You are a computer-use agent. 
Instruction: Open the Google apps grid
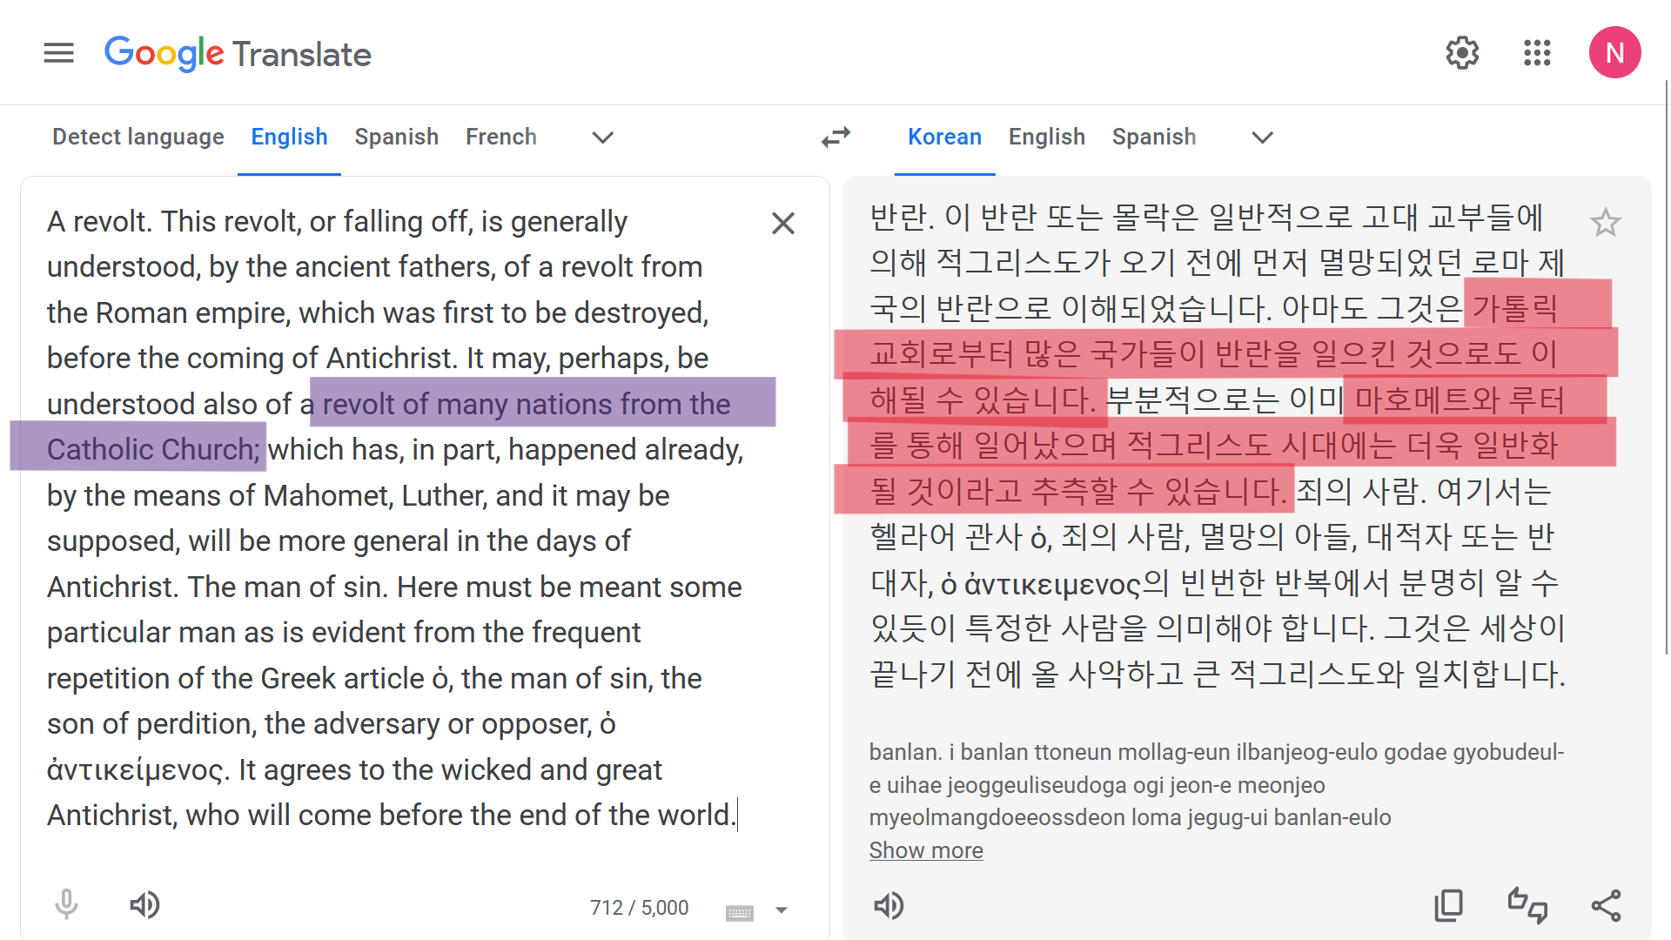[x=1537, y=53]
